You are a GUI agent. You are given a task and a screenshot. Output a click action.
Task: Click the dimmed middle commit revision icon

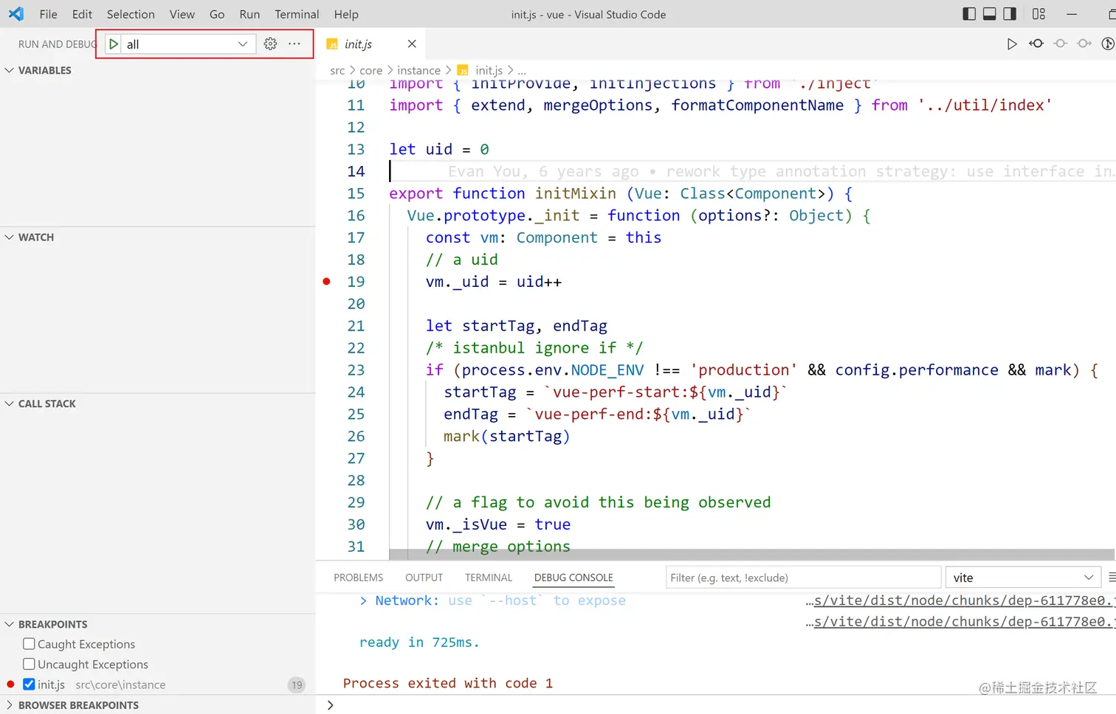tap(1061, 44)
